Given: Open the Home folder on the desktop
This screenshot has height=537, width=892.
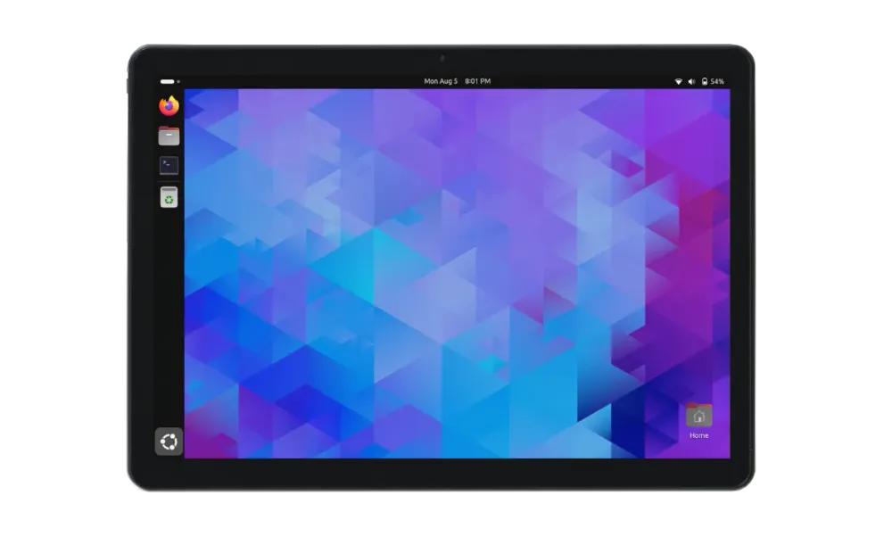Looking at the screenshot, I should [x=698, y=416].
